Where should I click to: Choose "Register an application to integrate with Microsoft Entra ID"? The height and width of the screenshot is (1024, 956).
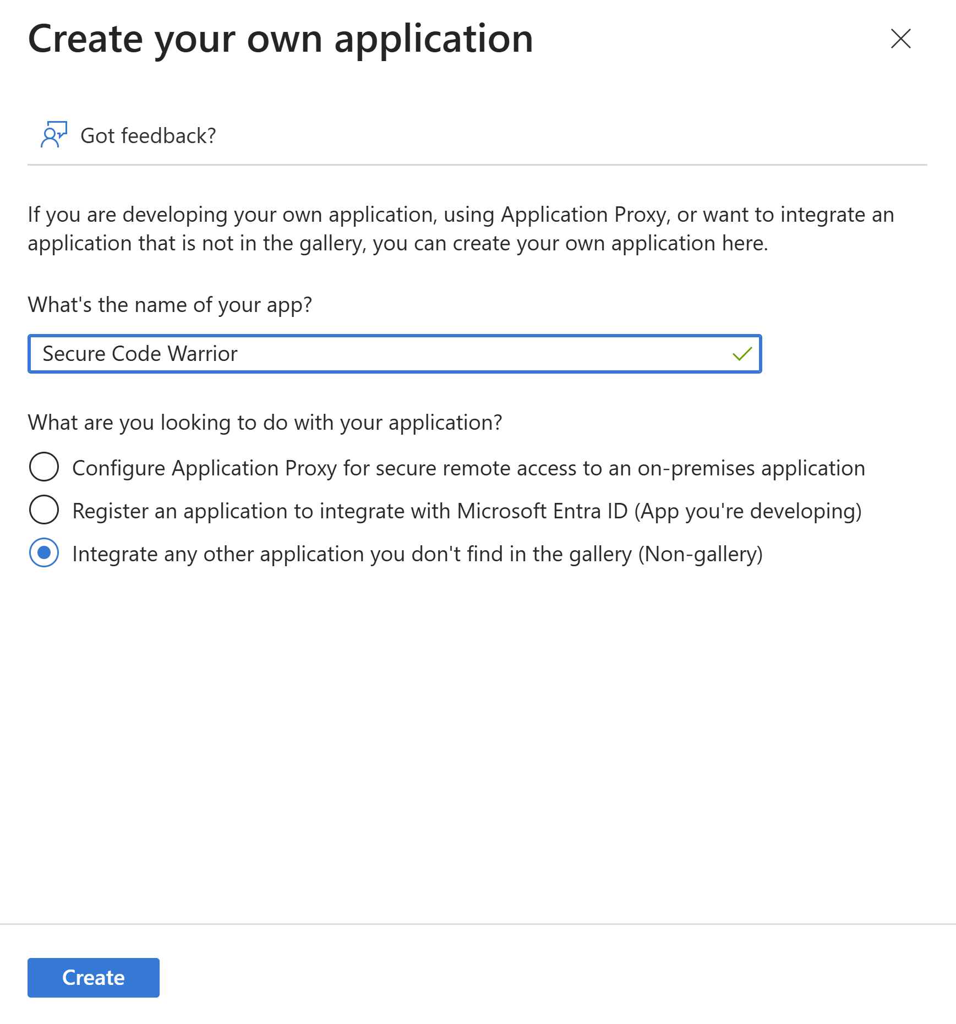(x=44, y=510)
